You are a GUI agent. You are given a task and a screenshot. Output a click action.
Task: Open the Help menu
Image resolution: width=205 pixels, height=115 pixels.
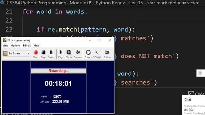point(36,45)
